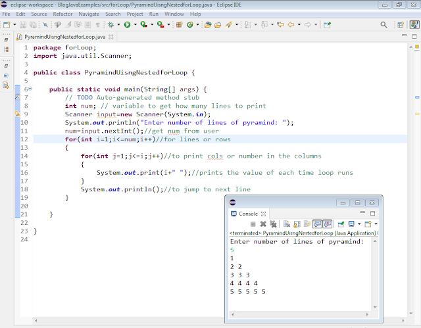Toggle Pin Console icon
Image resolution: width=421 pixels, height=328 pixels.
[x=341, y=224]
